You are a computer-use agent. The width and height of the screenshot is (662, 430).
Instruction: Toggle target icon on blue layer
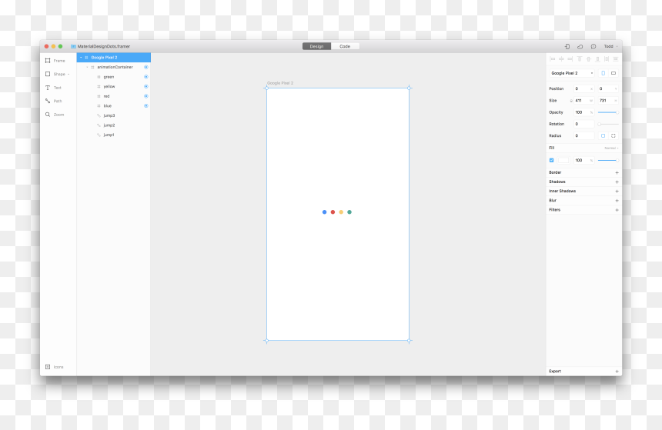point(146,106)
